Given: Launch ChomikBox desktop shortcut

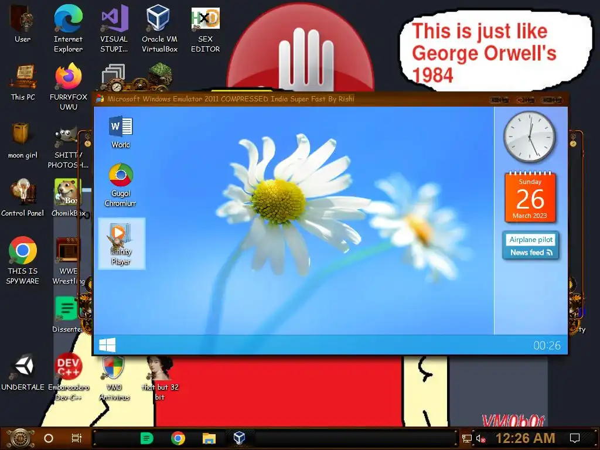Looking at the screenshot, I should (68, 198).
